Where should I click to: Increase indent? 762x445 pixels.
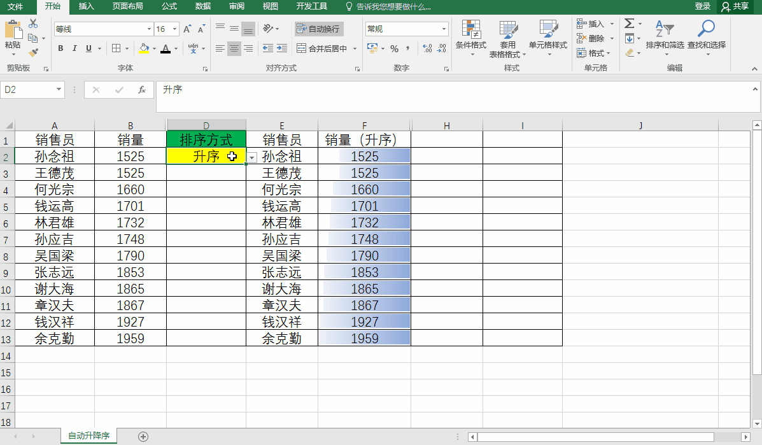pyautogui.click(x=282, y=48)
